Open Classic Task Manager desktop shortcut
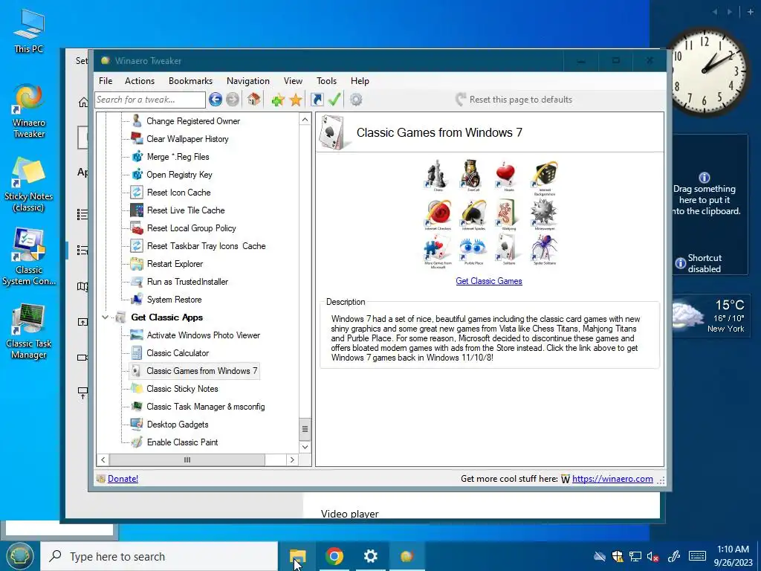 [29, 332]
